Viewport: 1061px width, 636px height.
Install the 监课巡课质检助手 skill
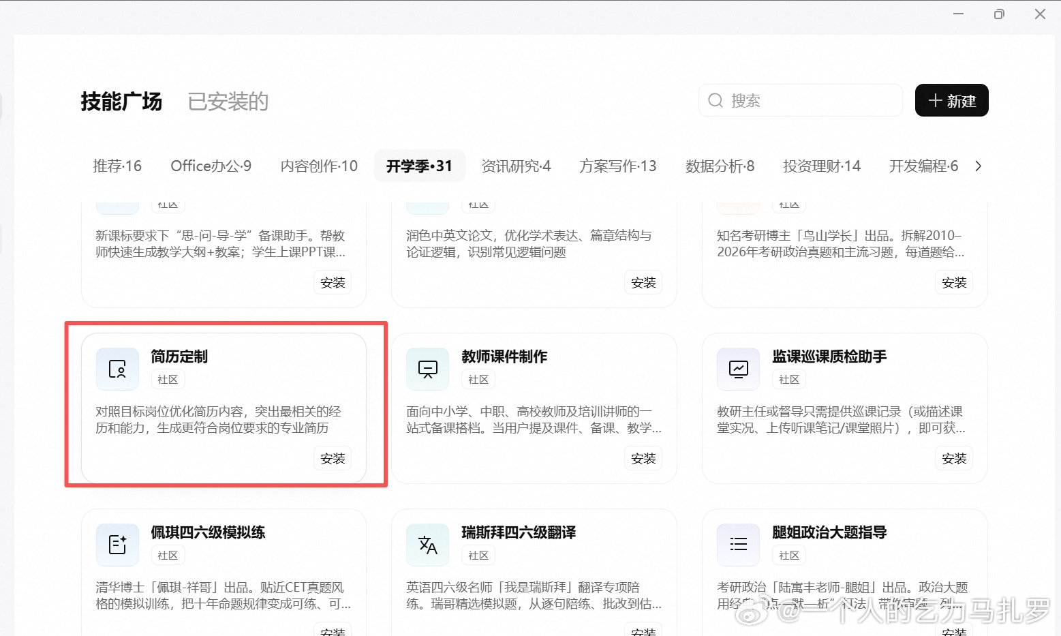coord(955,459)
